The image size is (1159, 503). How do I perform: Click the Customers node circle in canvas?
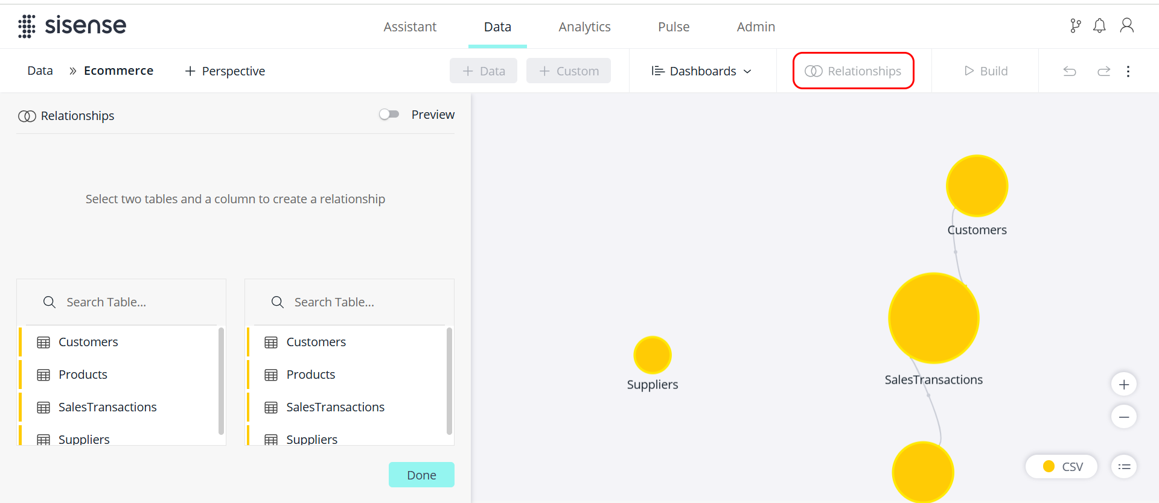pyautogui.click(x=977, y=186)
